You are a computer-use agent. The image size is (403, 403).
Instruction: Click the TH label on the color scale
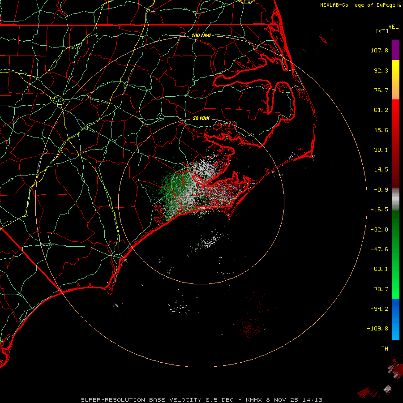click(x=385, y=348)
